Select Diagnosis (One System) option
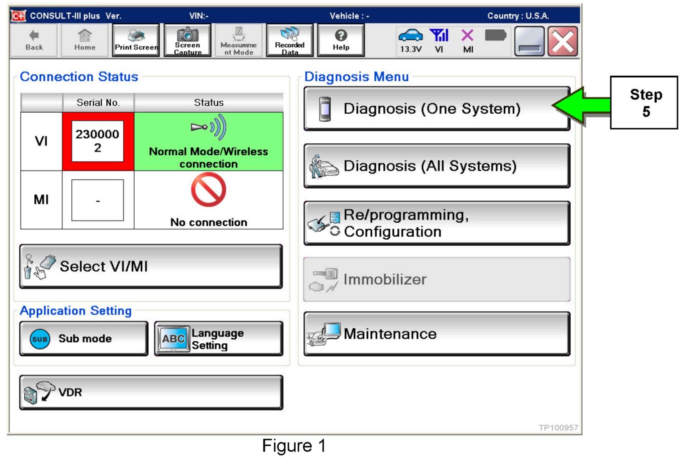Image resolution: width=689 pixels, height=465 pixels. click(x=436, y=109)
